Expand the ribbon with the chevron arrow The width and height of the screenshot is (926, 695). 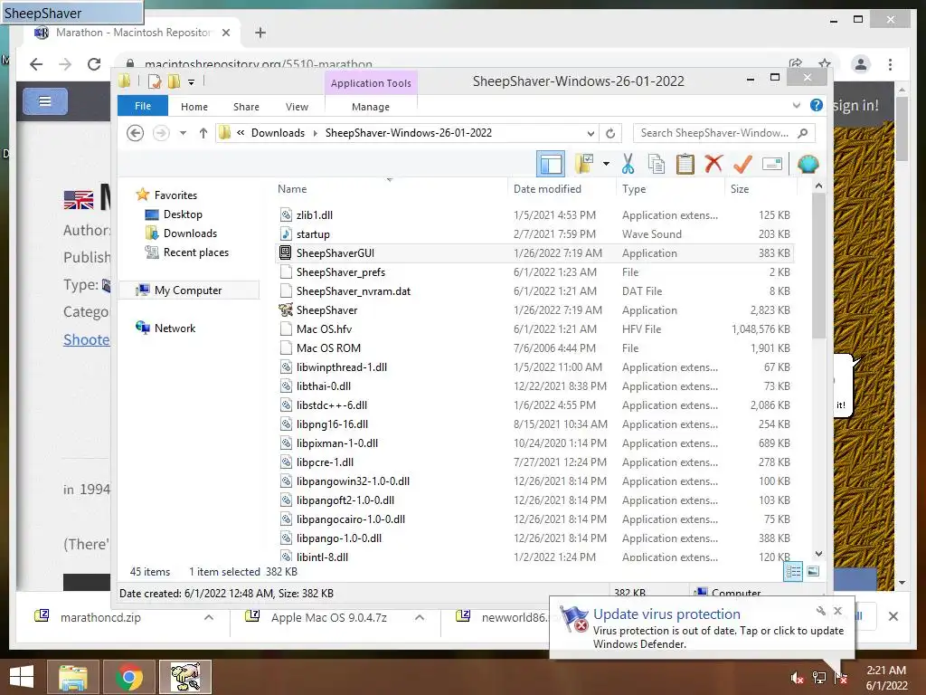coord(797,105)
